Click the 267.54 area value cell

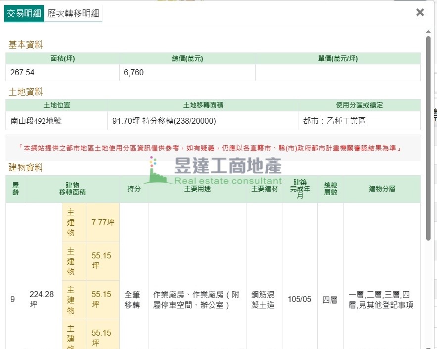(x=63, y=73)
